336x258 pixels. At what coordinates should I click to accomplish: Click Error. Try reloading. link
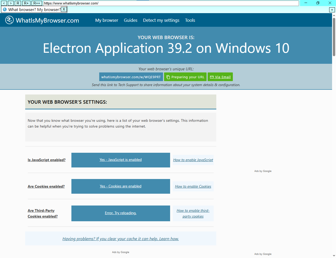[x=120, y=213]
